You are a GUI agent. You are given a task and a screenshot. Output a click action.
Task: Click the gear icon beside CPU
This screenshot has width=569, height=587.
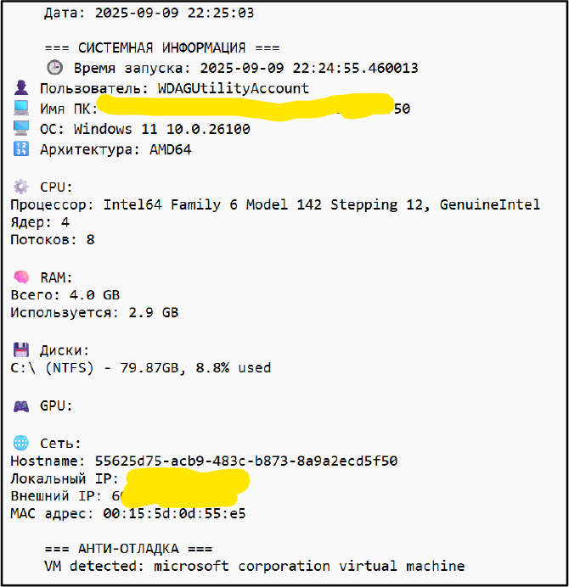click(21, 186)
